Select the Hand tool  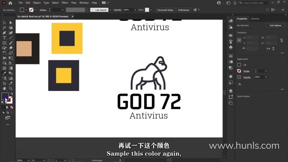pos(4,88)
